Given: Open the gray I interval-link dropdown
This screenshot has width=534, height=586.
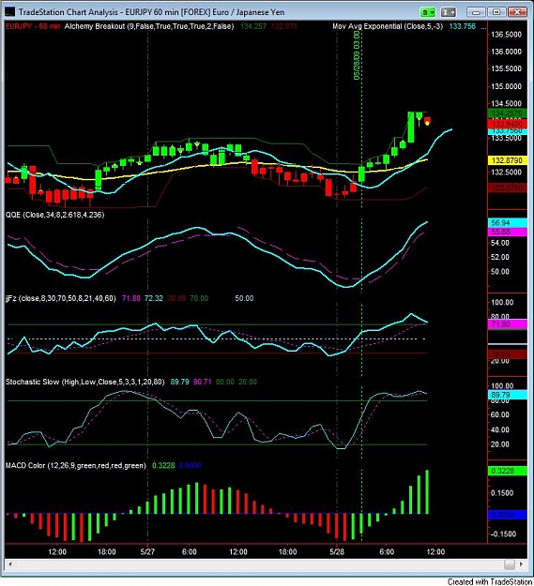Looking at the screenshot, I should tap(448, 12).
